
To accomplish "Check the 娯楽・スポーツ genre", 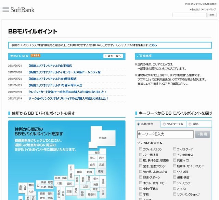I will point(141,177).
